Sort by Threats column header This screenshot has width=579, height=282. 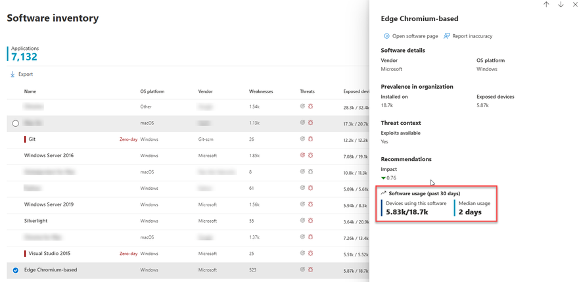tap(307, 91)
